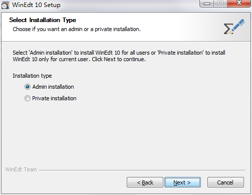Click the 'Admin installation' option label
252x195 pixels.
(53, 87)
